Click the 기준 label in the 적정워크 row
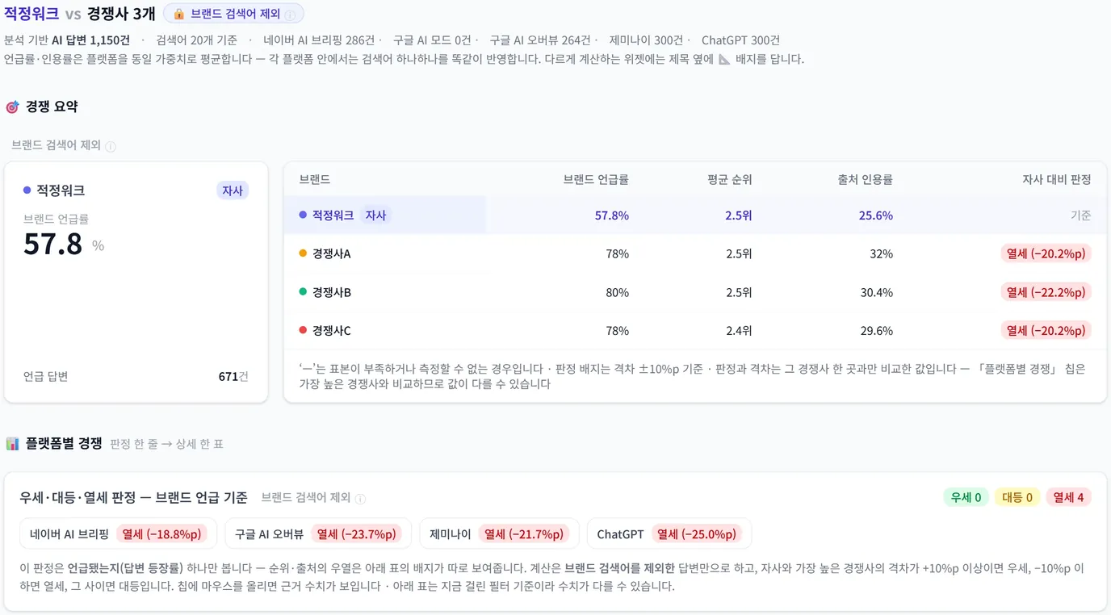This screenshot has width=1111, height=615. (x=1080, y=215)
